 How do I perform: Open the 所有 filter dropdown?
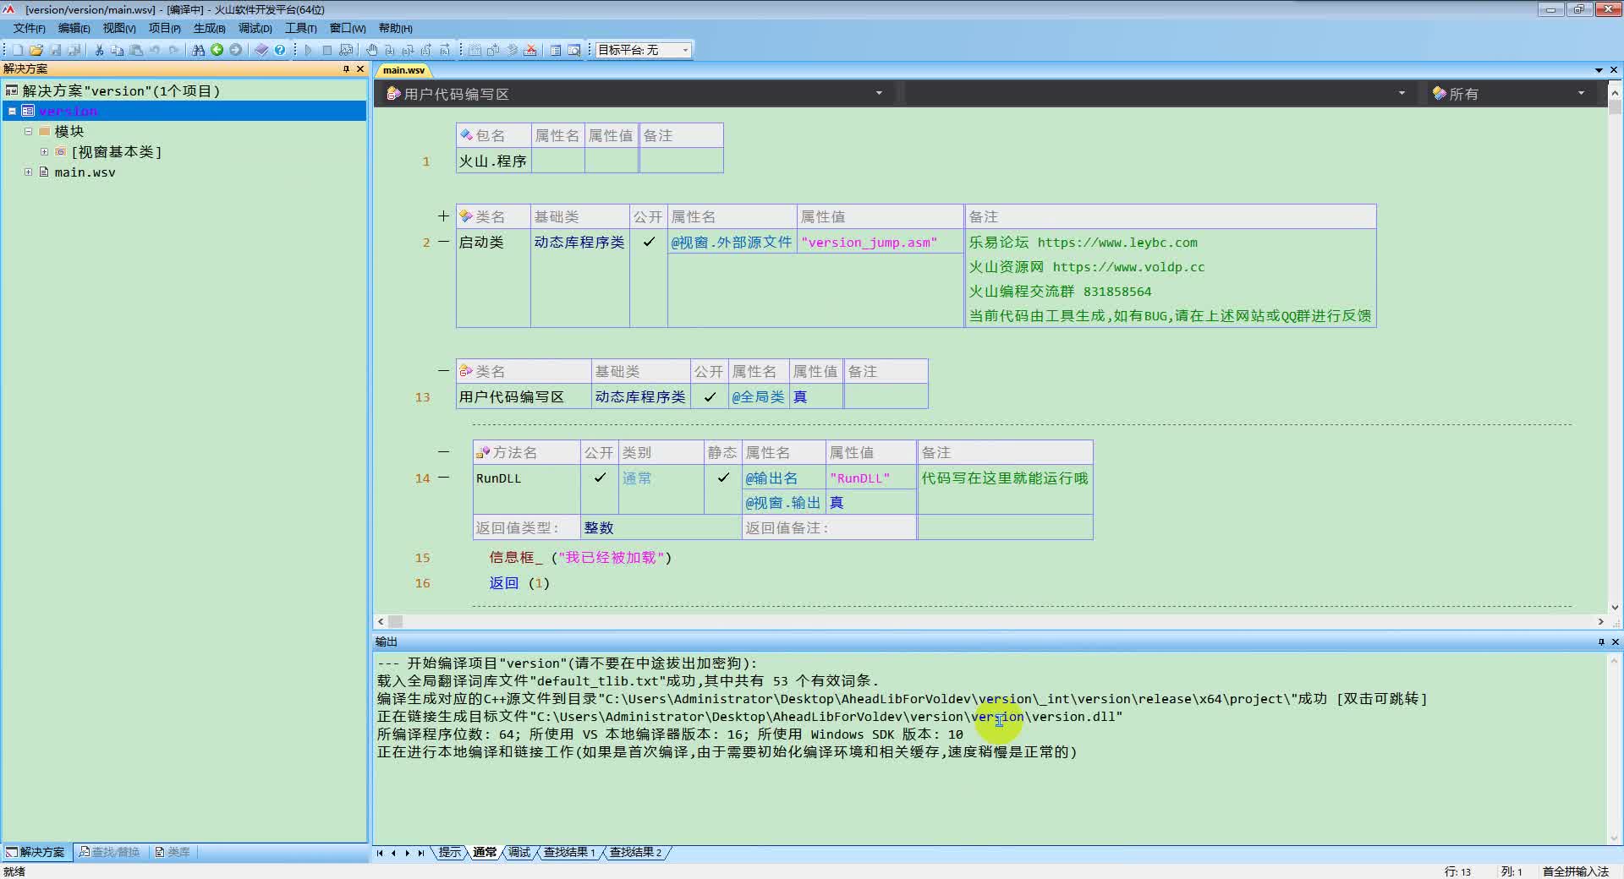point(1581,93)
